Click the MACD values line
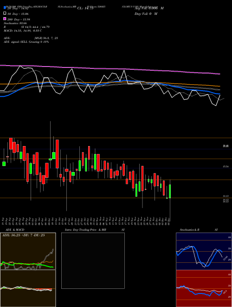 point(23,31)
